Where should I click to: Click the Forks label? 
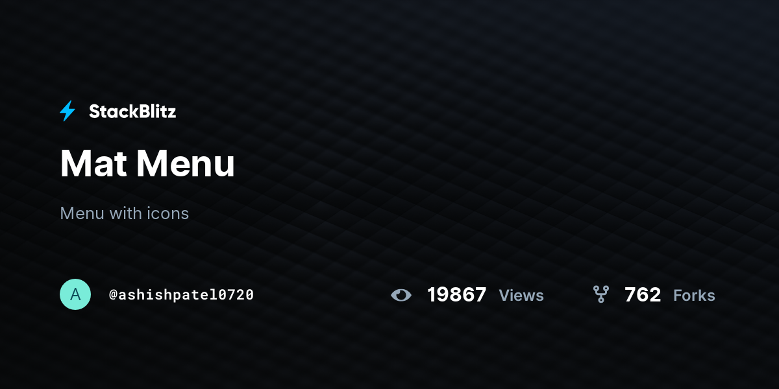click(694, 296)
